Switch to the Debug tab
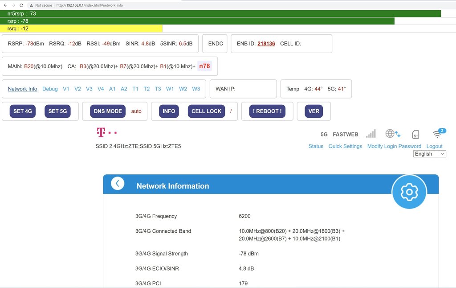 click(x=50, y=89)
